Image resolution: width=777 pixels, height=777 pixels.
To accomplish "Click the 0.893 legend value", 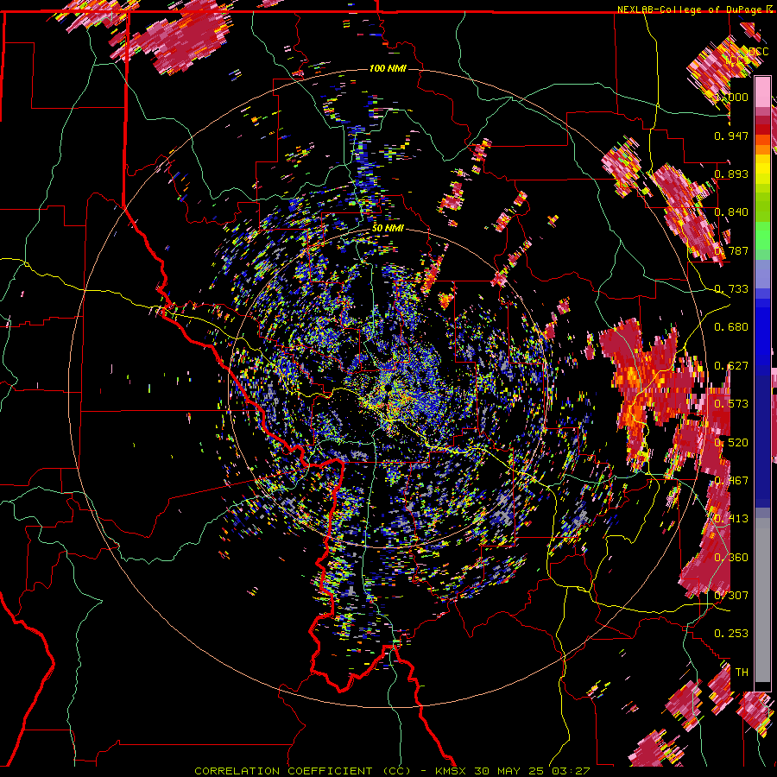I will (731, 174).
